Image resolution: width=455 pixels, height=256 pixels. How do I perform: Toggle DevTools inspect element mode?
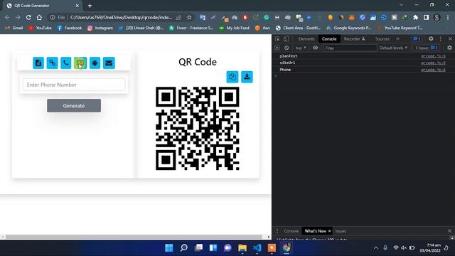[277, 38]
